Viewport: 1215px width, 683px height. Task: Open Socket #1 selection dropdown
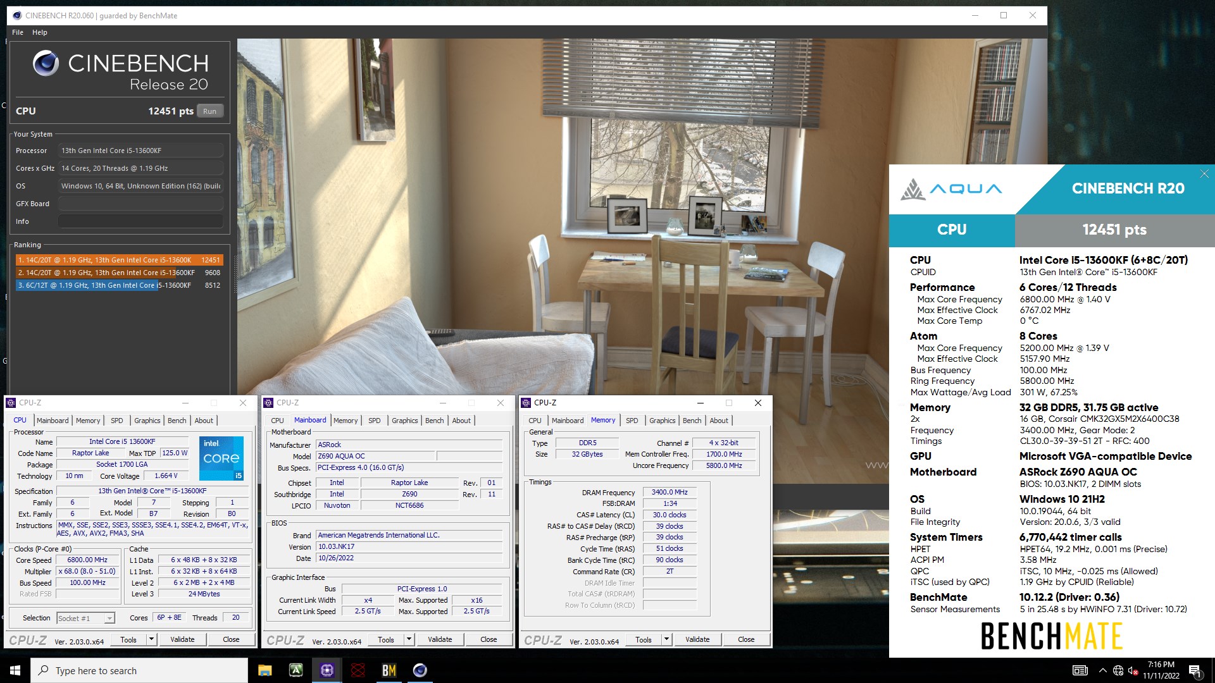(85, 618)
